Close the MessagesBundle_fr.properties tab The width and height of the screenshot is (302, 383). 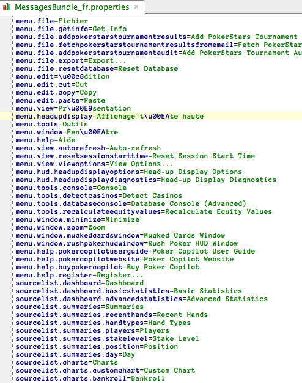136,7
